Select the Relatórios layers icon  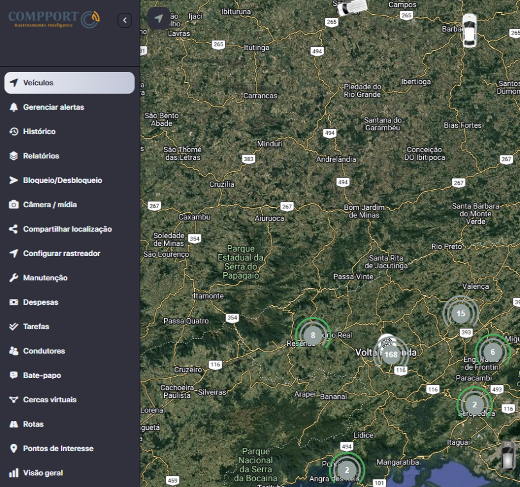click(x=13, y=156)
